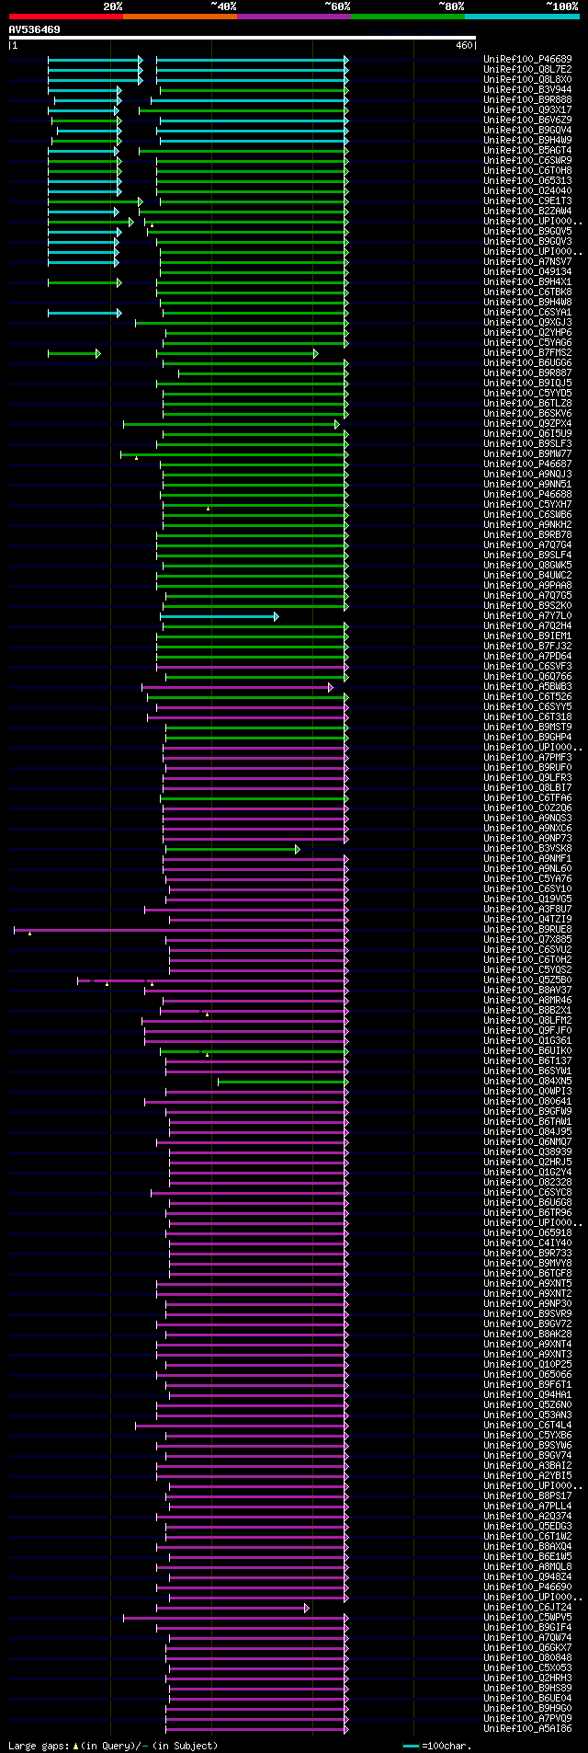Select hit label UniRef100_Q8L7E2
588x1753 pixels.
pyautogui.click(x=527, y=70)
